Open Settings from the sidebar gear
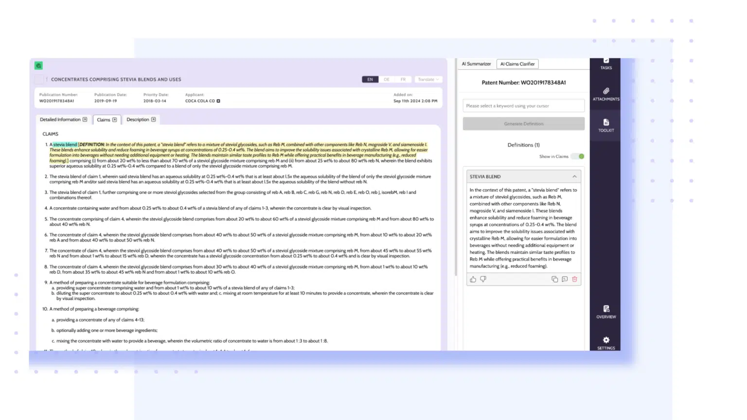Image resolution: width=747 pixels, height=420 pixels. click(x=606, y=343)
